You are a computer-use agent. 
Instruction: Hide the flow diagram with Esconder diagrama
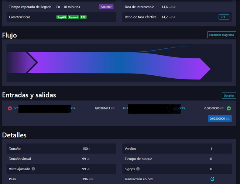pos(222,35)
